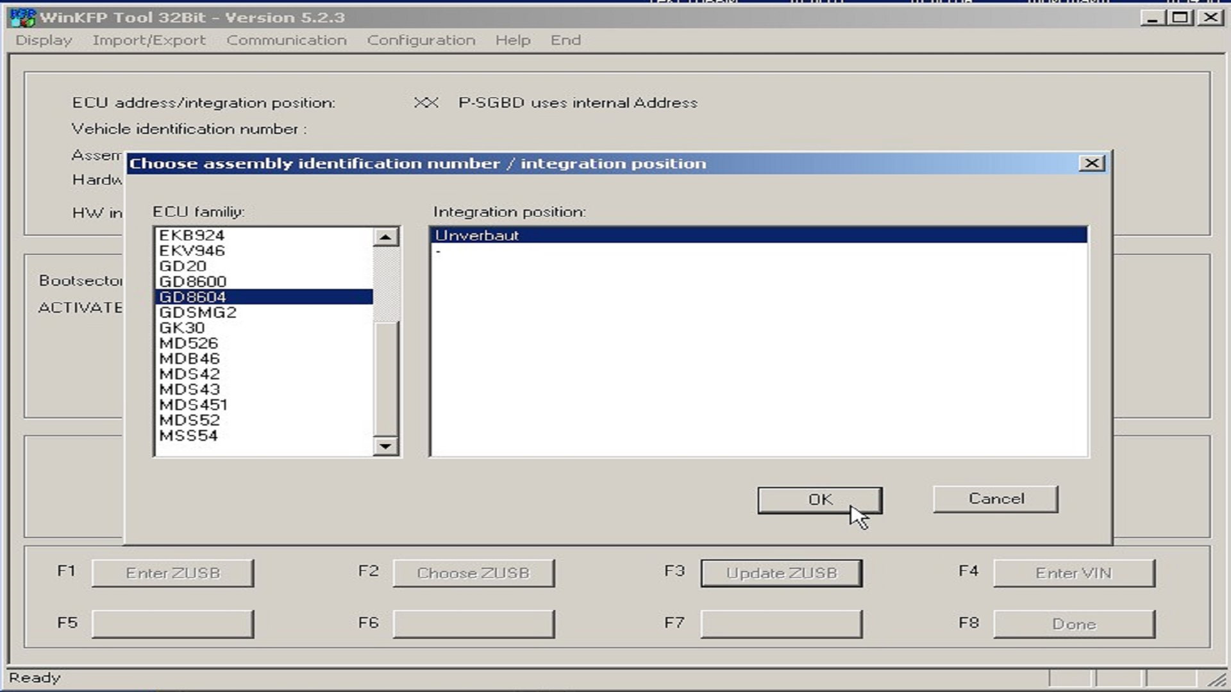The height and width of the screenshot is (692, 1231).
Task: Select MSS54 from ECU family list
Action: point(188,435)
